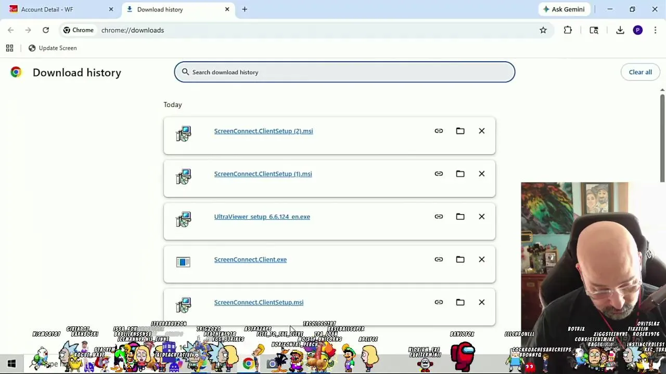Copy download link for ScreenConnect.ClientSetup.msi
Image resolution: width=666 pixels, height=374 pixels.
coord(439,302)
